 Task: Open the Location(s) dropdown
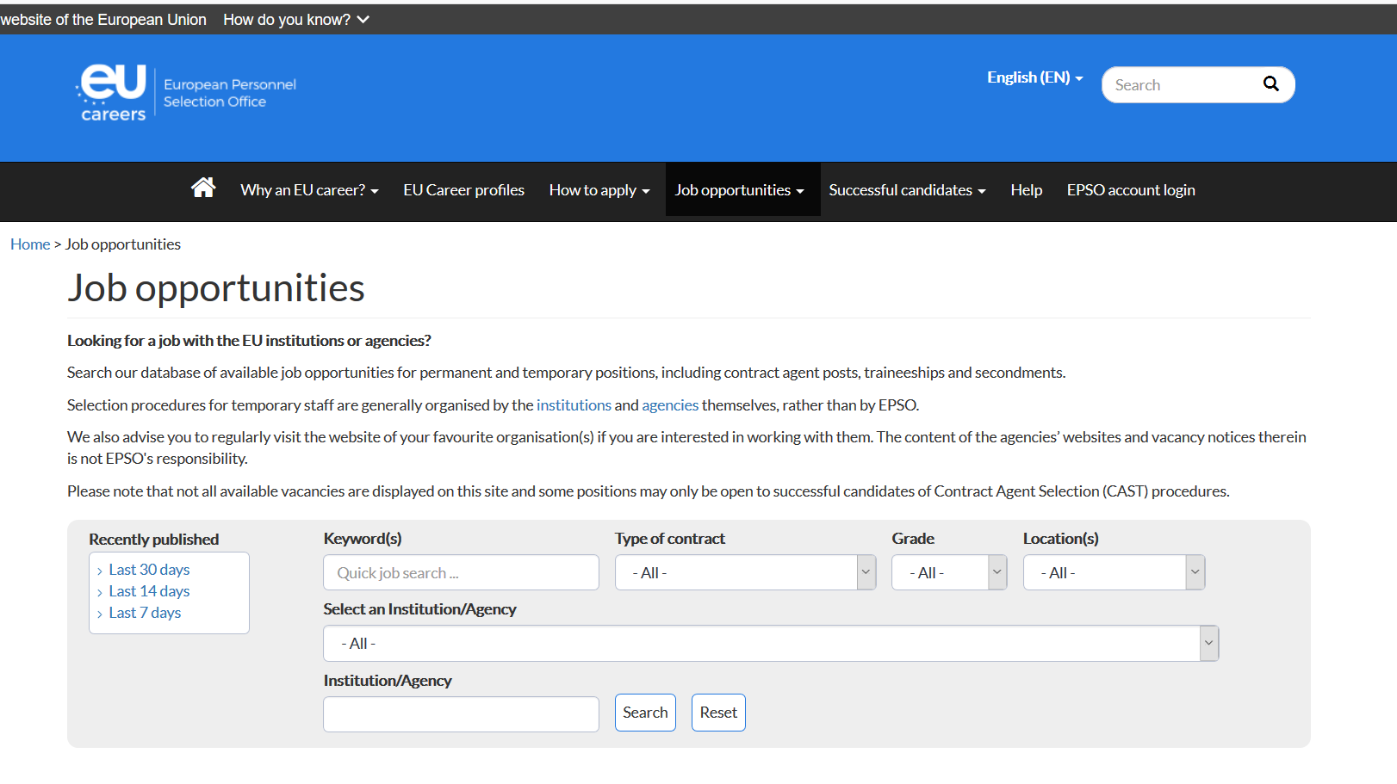point(1114,572)
